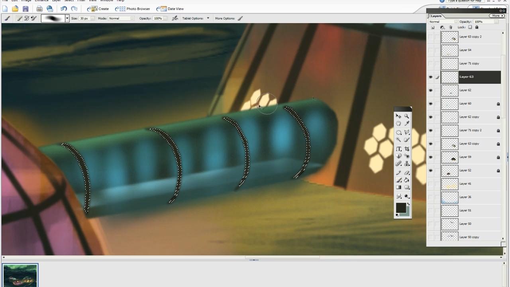
Task: Click the Save floppy disk icon
Action: click(25, 9)
